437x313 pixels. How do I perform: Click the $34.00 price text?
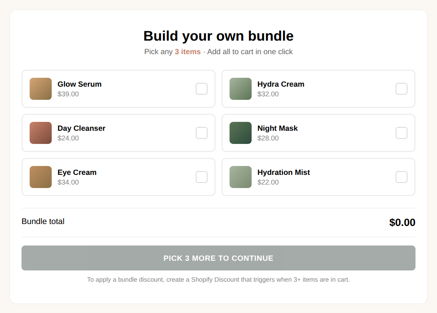pos(68,182)
